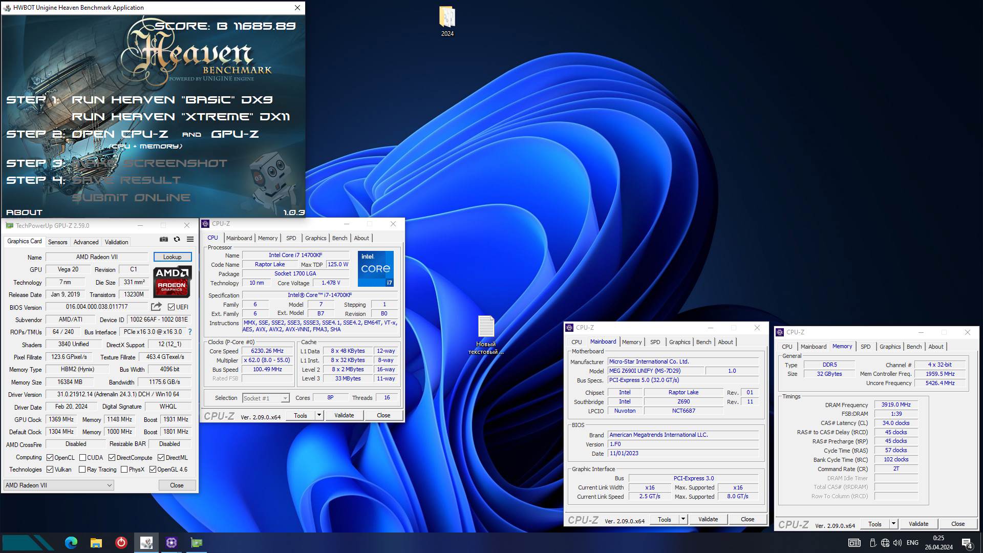Expand Tools arrow in Memory window

[893, 524]
